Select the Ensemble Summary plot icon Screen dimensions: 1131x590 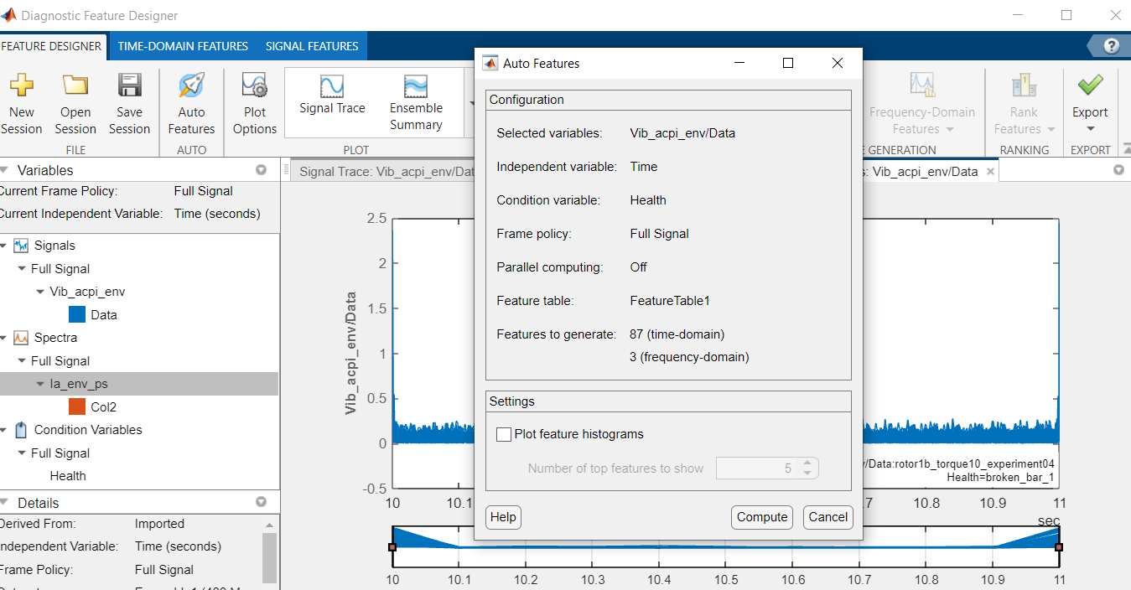416,86
